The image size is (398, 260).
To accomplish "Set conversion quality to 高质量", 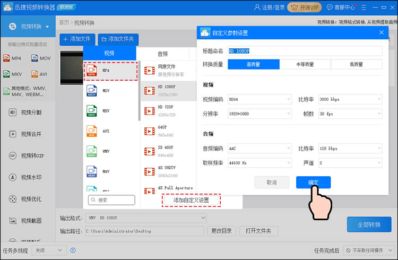I will coord(254,64).
